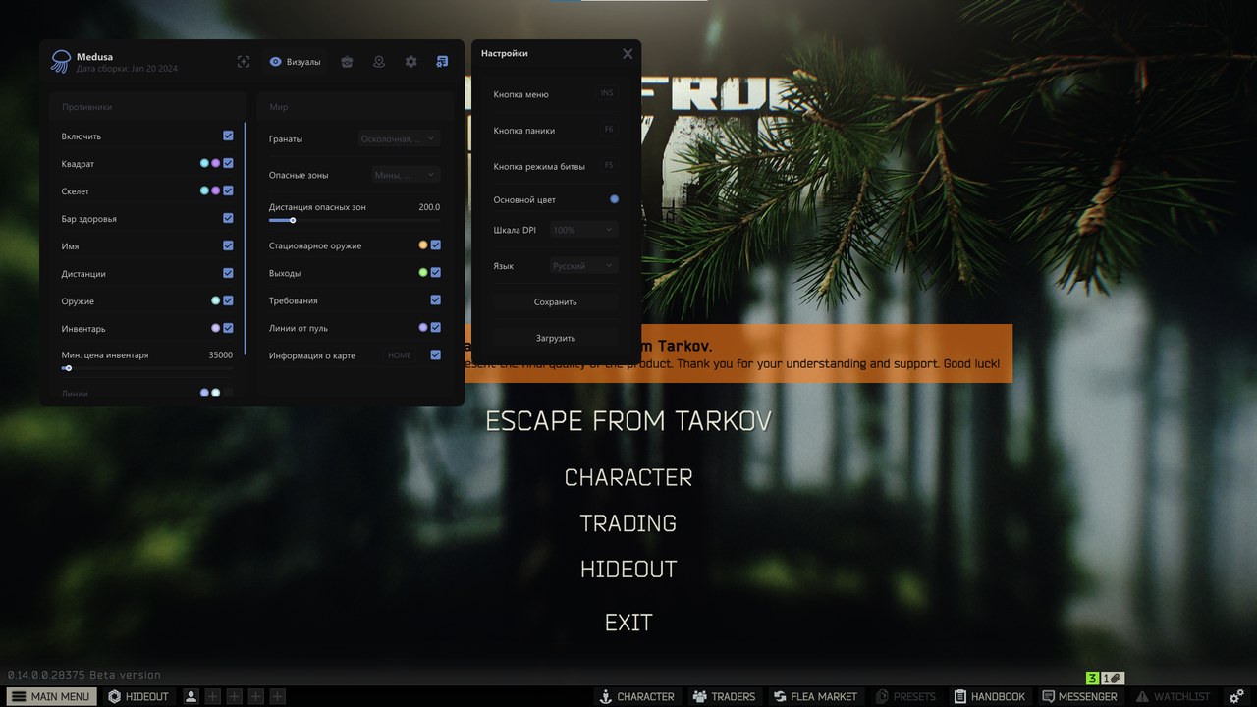The height and width of the screenshot is (707, 1257).
Task: Click the config list icon in Medusa header
Action: (x=442, y=62)
